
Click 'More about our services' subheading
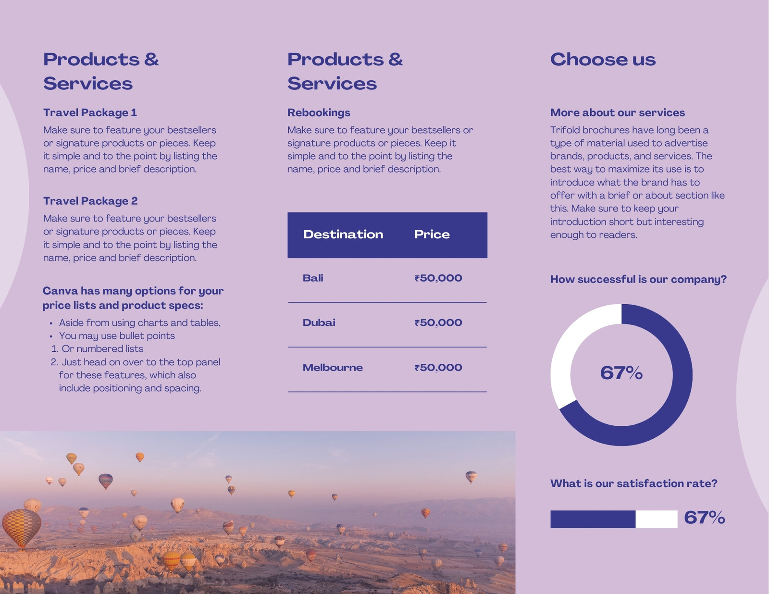tap(618, 112)
